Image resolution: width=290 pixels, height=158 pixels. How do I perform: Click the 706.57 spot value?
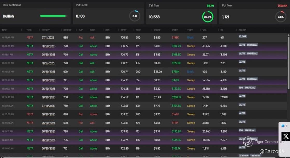coord(124,37)
